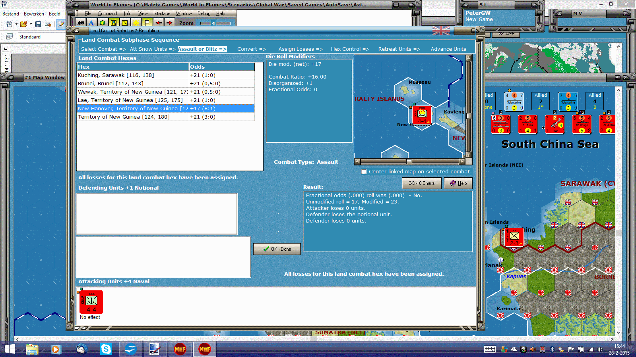This screenshot has height=357, width=636.
Task: Click the volume icon in the system tray
Action: [x=600, y=349]
